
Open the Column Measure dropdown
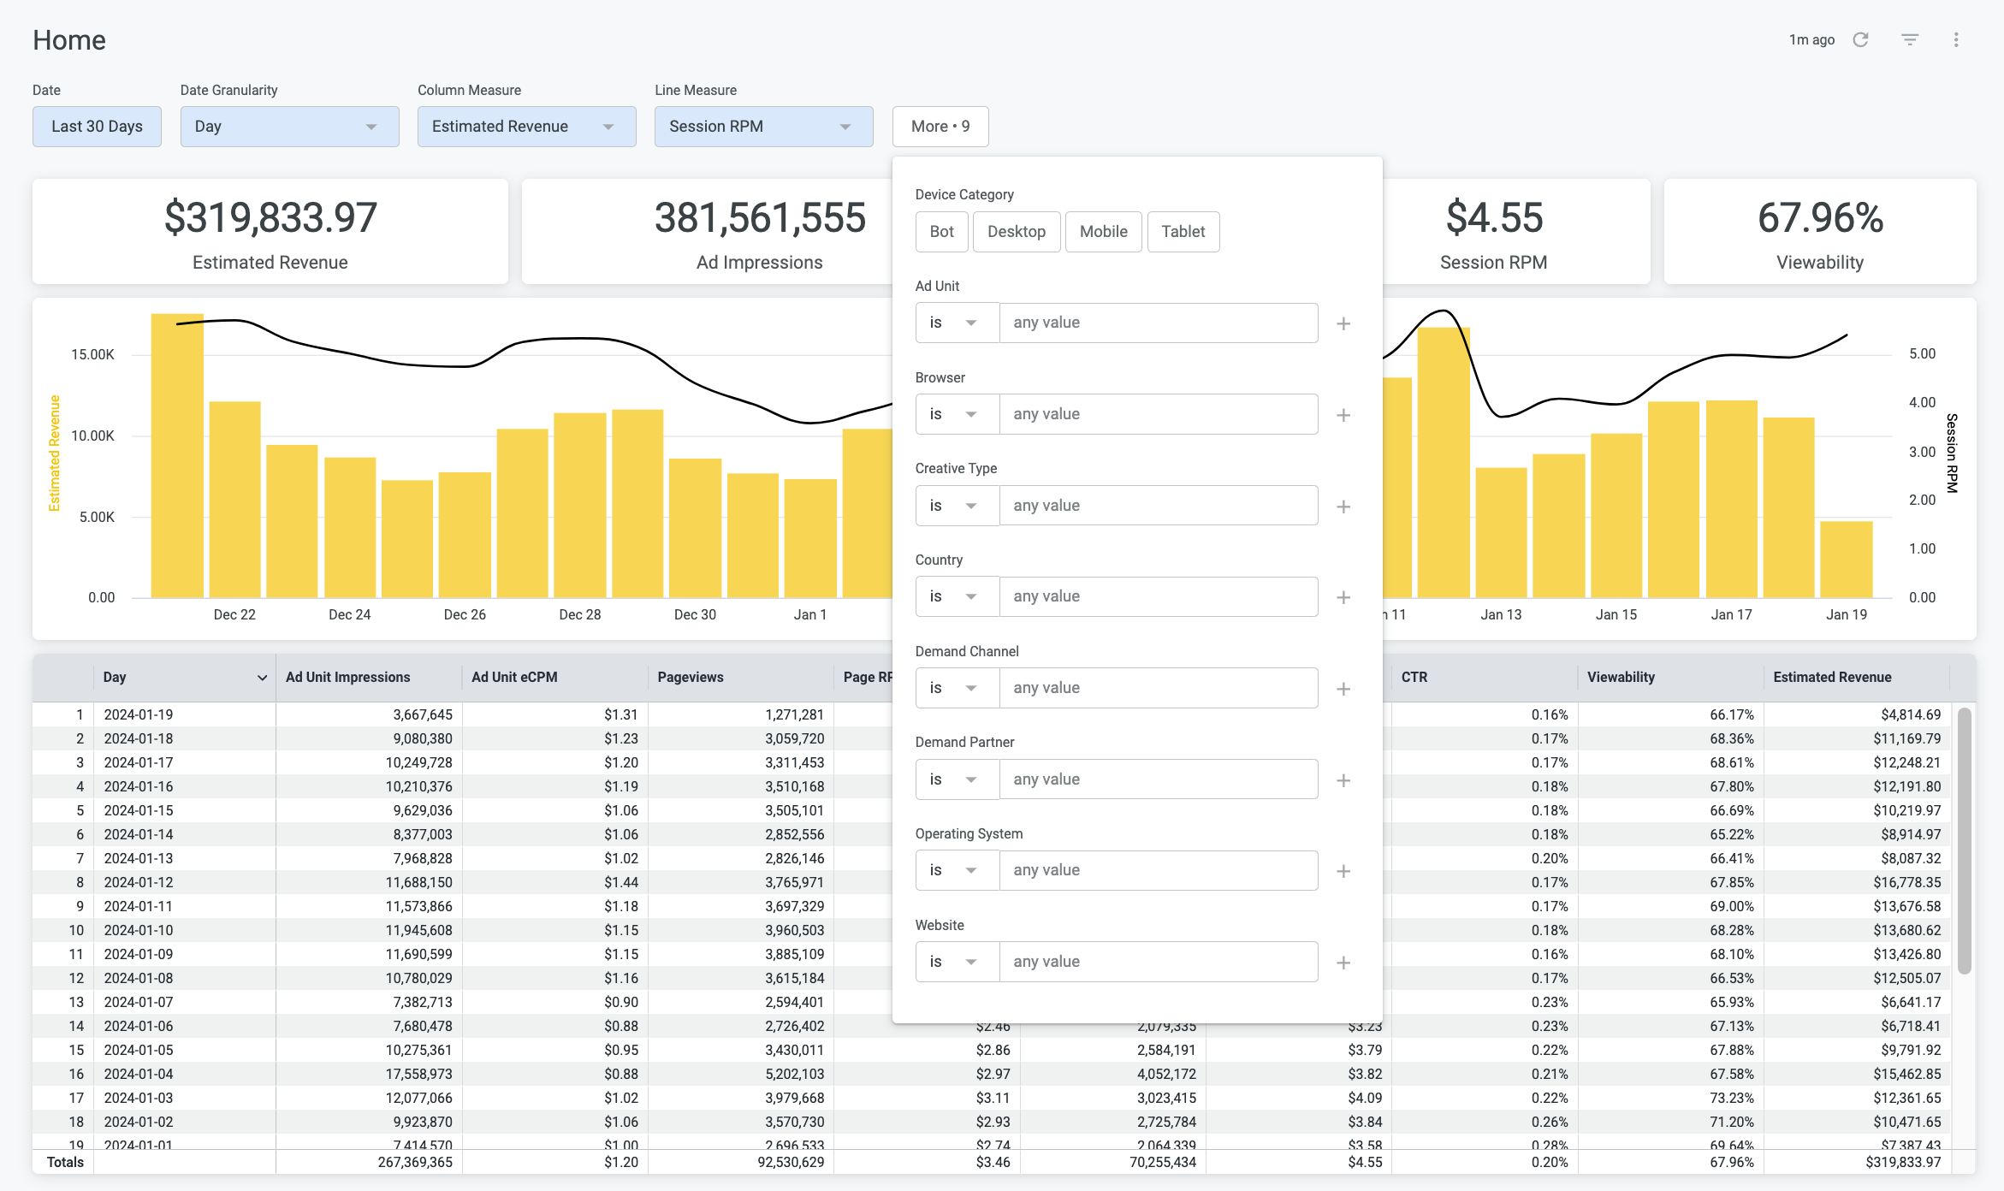tap(526, 127)
